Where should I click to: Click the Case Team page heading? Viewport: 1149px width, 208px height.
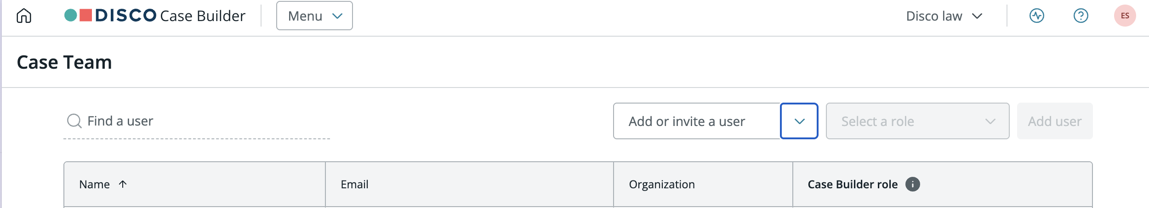click(64, 62)
